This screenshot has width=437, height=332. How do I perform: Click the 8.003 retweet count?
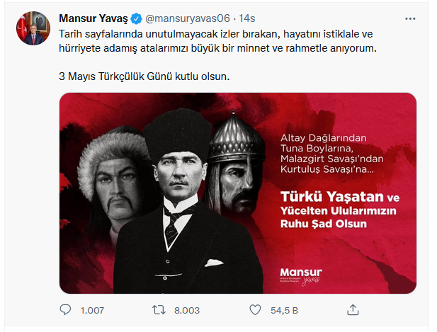tap(187, 310)
